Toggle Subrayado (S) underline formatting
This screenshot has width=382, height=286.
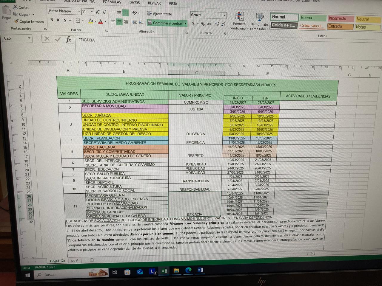coord(65,20)
